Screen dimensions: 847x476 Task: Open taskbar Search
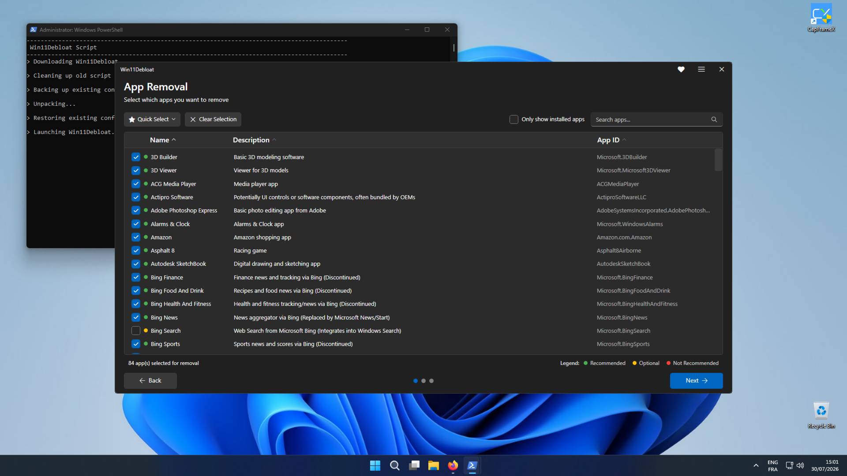click(x=395, y=465)
